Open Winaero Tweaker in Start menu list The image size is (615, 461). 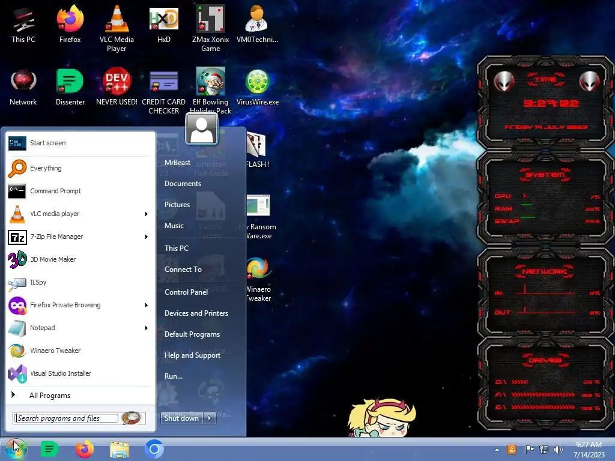point(80,351)
